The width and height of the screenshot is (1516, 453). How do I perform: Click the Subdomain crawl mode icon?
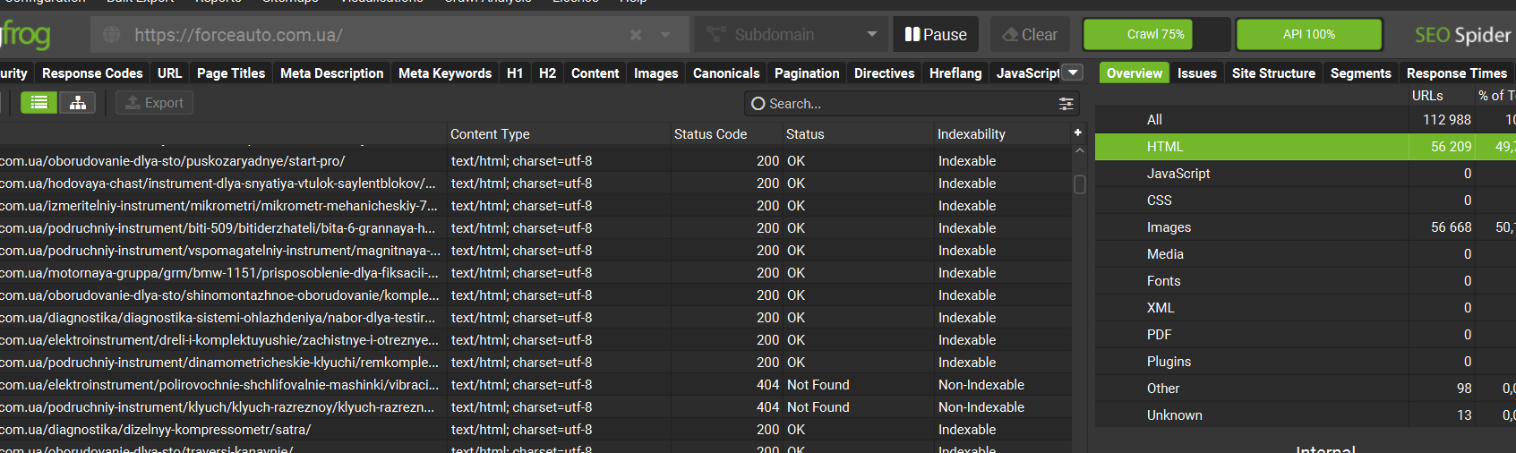pyautogui.click(x=715, y=35)
